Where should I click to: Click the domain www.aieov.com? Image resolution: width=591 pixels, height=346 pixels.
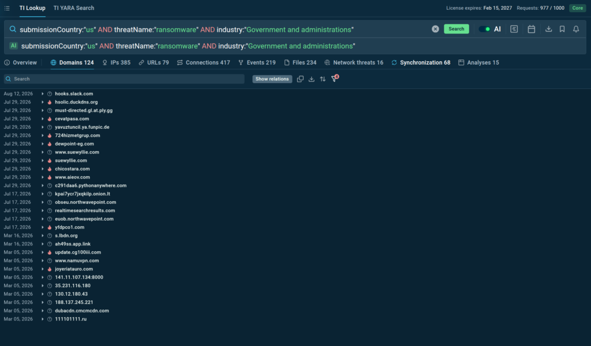coord(72,177)
